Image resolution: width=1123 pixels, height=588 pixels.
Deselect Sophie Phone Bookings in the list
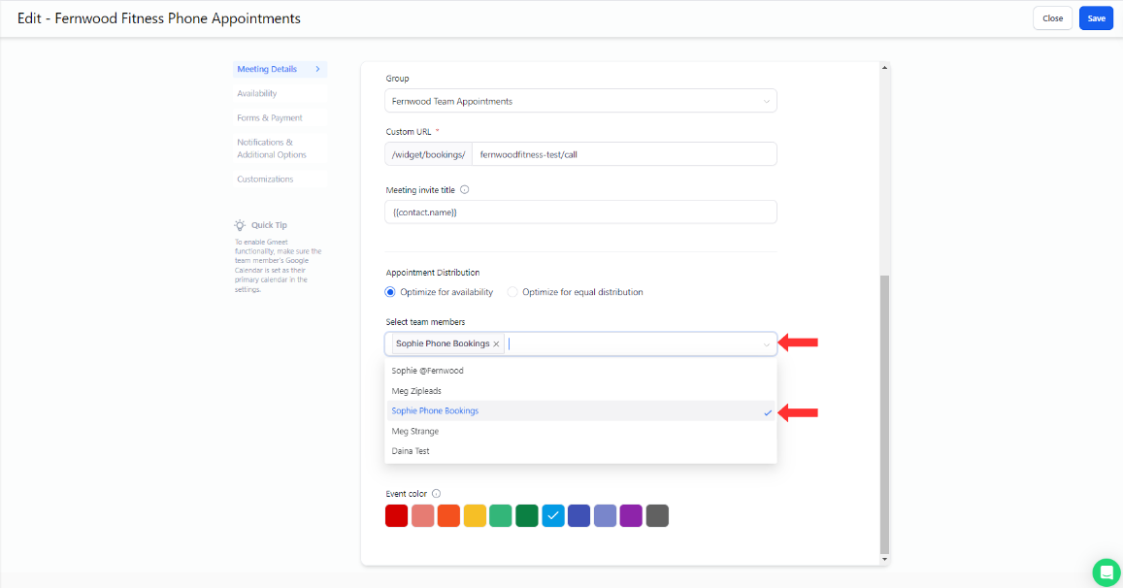[580, 411]
